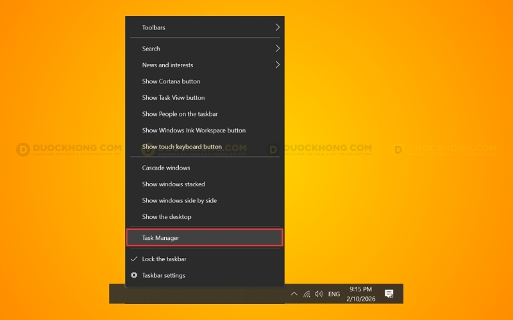Image resolution: width=513 pixels, height=320 pixels.
Task: Toggle Show Windows Ink Workspace button
Action: [x=194, y=131]
